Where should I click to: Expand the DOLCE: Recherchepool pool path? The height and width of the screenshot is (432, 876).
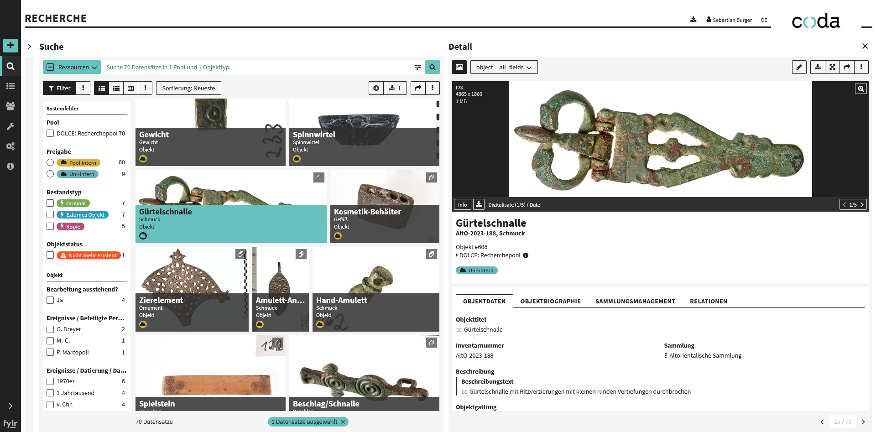point(457,255)
